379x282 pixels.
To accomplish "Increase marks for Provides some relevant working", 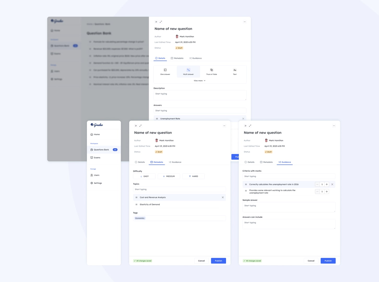I will pos(327,192).
